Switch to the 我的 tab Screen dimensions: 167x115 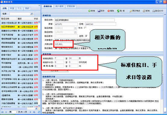[x=27, y=8]
